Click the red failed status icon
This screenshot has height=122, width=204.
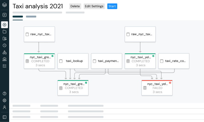click(x=170, y=83)
